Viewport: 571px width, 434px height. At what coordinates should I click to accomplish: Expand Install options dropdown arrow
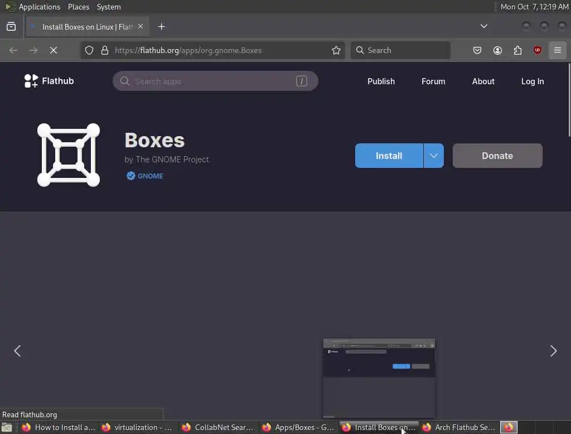[433, 156]
